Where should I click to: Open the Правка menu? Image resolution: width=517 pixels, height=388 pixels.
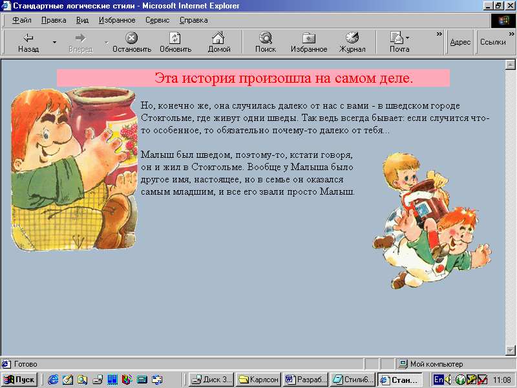click(x=54, y=20)
